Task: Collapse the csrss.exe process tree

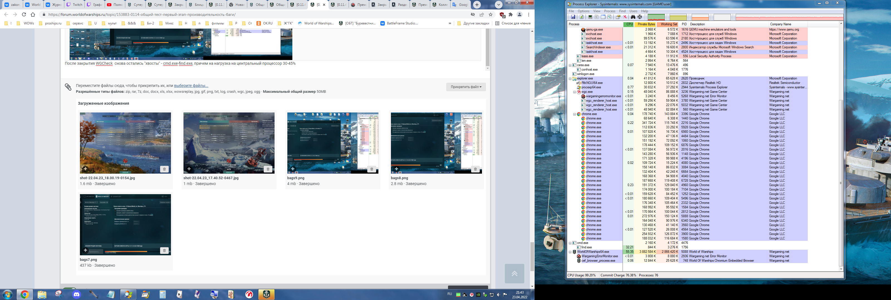Action: pyautogui.click(x=570, y=65)
